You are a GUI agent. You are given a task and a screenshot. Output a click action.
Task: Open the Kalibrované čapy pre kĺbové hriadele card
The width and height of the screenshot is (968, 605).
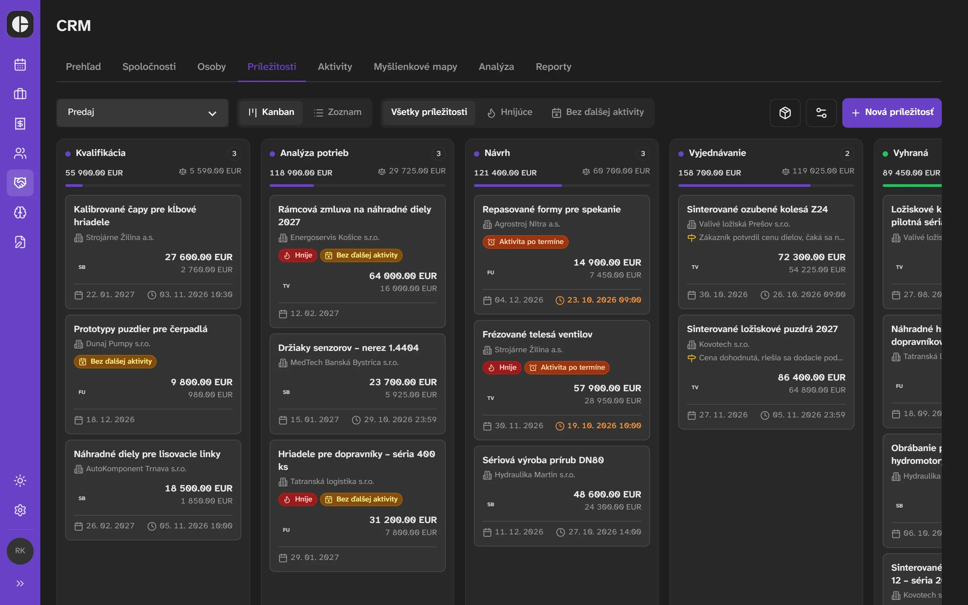point(153,252)
